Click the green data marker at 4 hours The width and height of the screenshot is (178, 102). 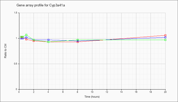49,42
